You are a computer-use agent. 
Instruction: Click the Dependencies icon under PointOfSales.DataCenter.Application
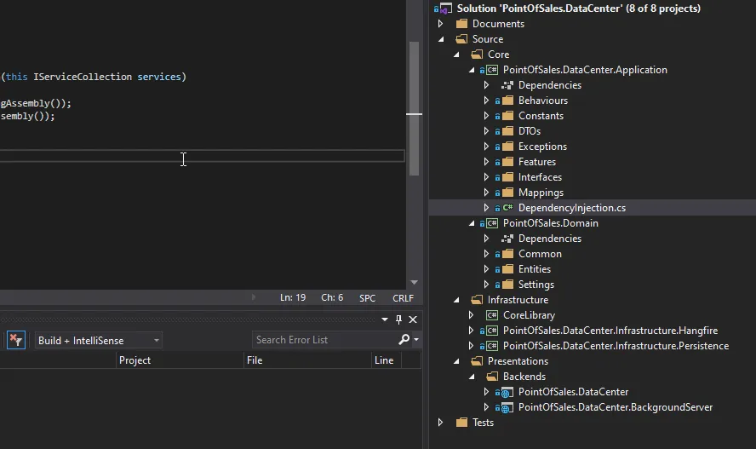(x=507, y=85)
